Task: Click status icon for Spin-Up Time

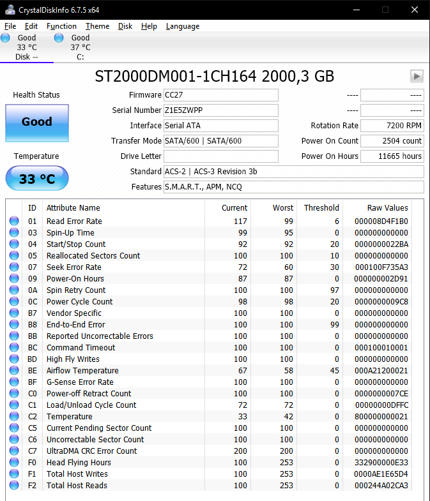Action: 14,232
